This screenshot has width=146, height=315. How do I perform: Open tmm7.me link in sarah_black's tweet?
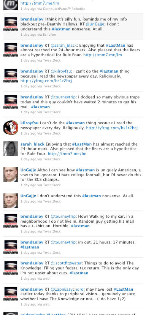tap(67, 154)
